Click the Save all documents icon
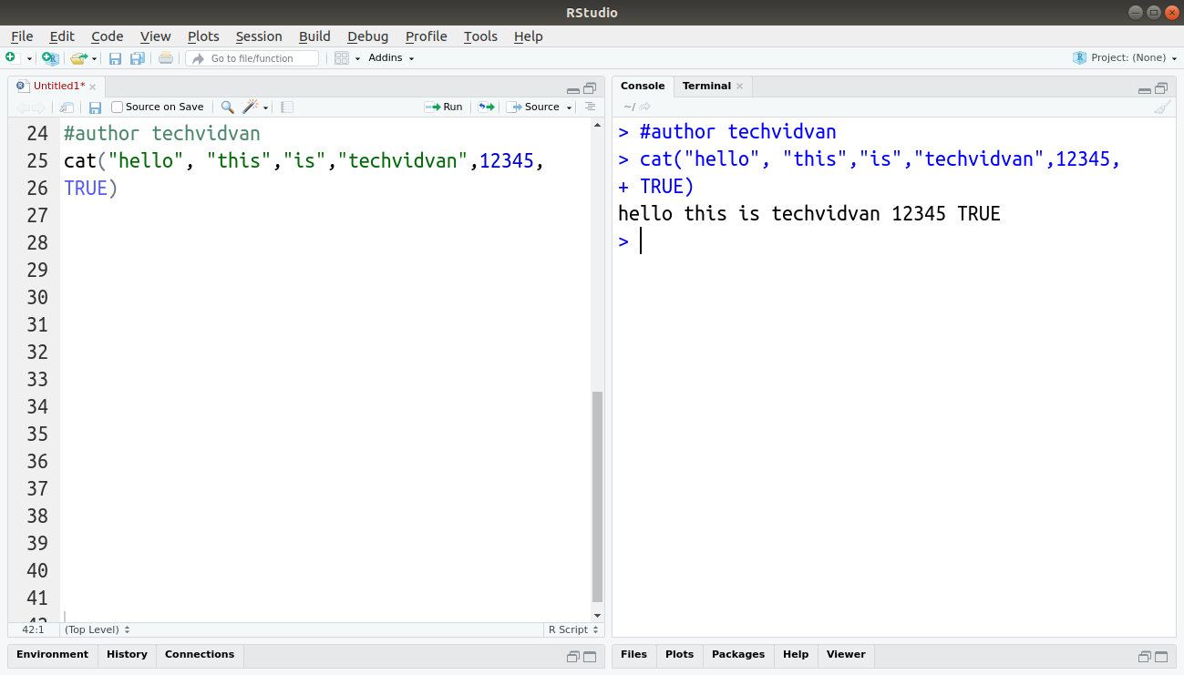Image resolution: width=1184 pixels, height=675 pixels. (x=138, y=58)
